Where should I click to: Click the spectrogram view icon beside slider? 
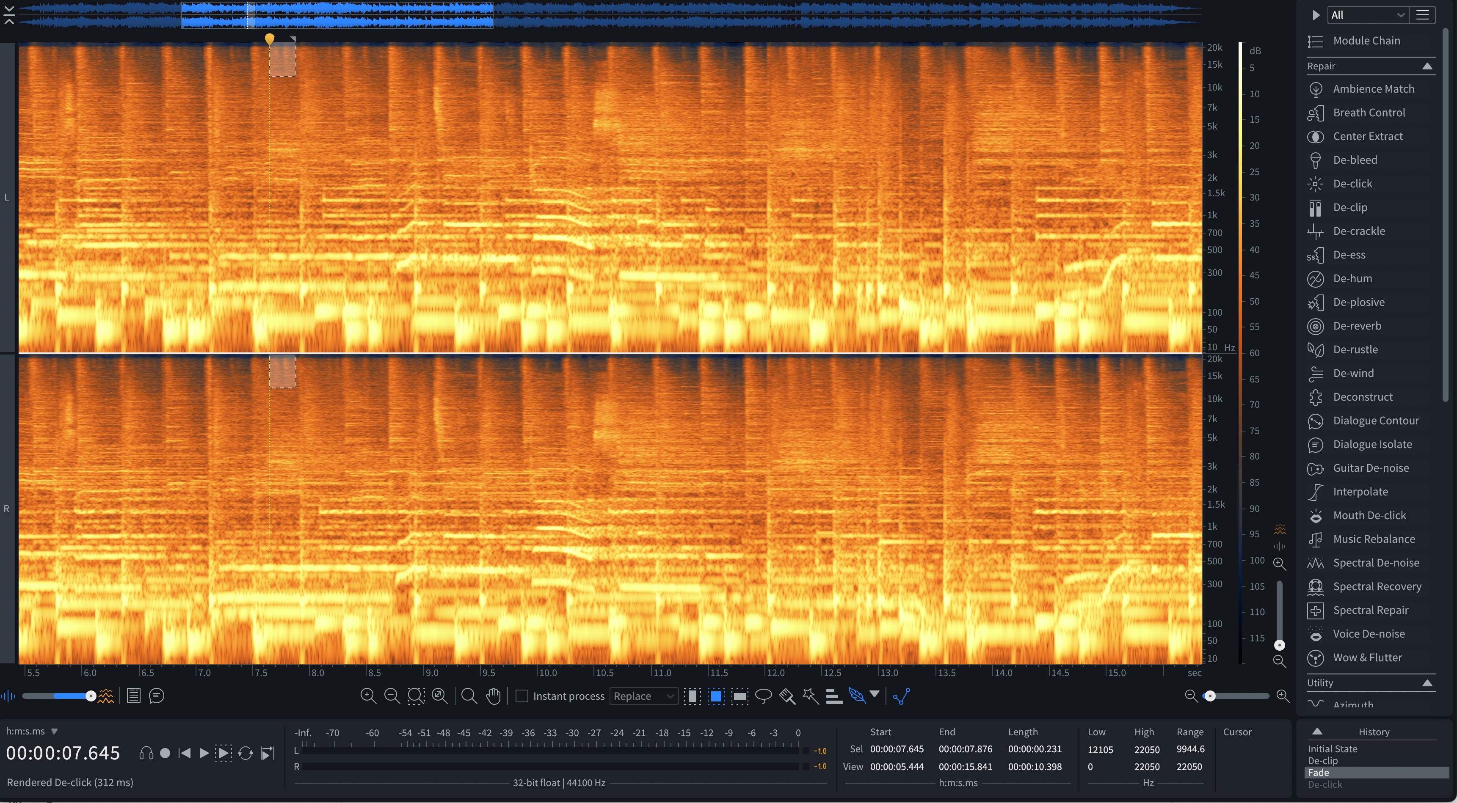pos(106,696)
